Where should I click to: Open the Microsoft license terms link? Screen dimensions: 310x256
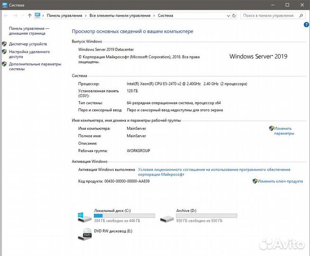pos(214,172)
